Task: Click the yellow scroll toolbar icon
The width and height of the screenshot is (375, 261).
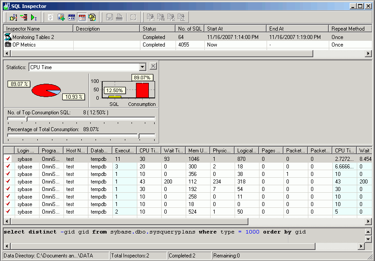Action: click(92, 17)
